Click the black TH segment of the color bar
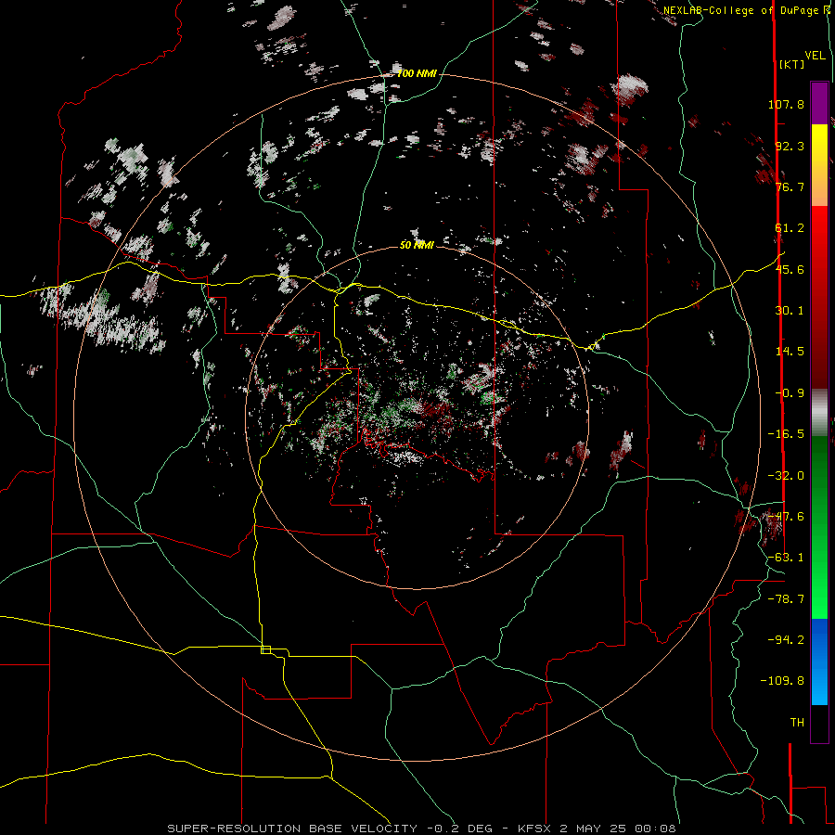835x835 pixels. (819, 723)
